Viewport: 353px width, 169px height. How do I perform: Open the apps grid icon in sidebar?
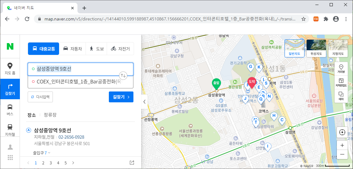10,157
